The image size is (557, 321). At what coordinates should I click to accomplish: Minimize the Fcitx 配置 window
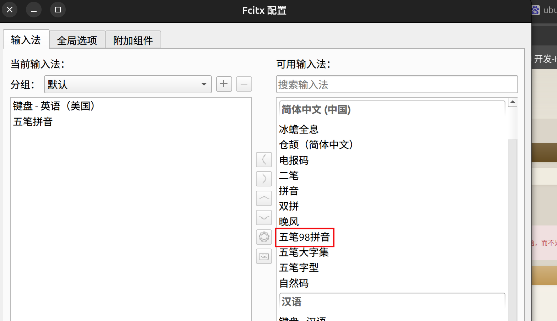(34, 10)
